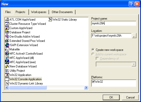Choose the Custom AppWizard icon
This screenshot has width=141, height=102.
[7, 28]
